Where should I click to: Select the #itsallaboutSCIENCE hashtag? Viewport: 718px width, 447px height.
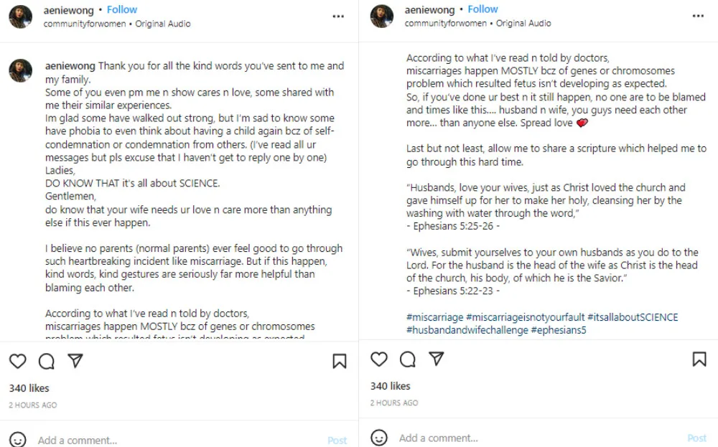(x=633, y=317)
